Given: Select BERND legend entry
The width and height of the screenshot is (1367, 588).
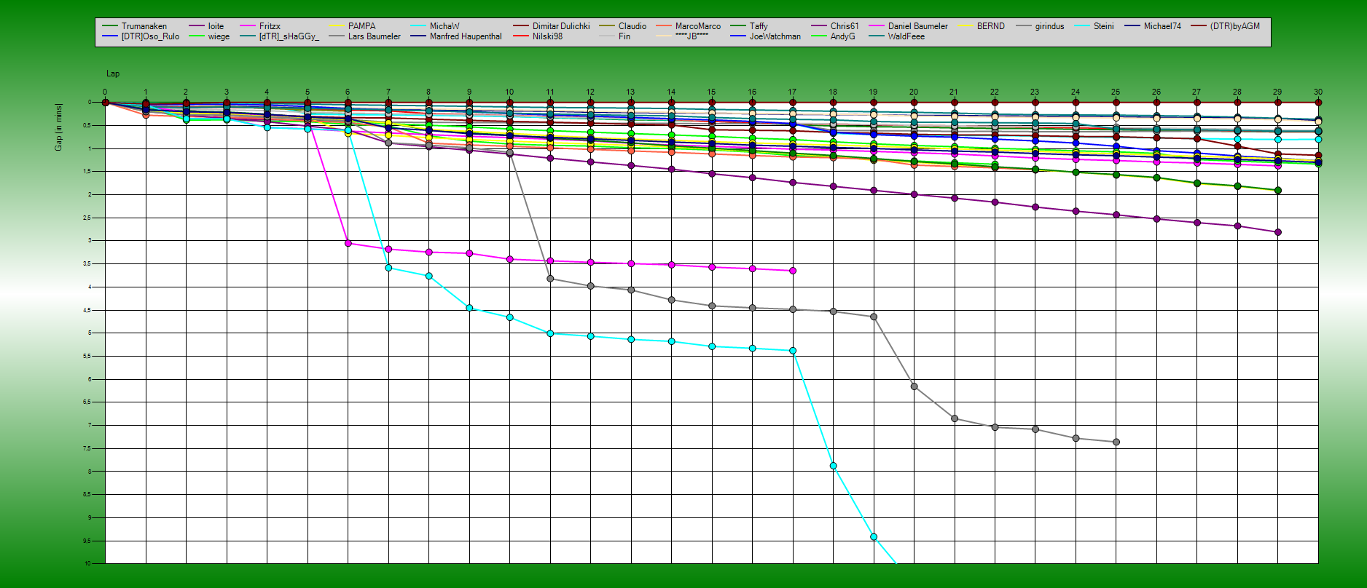Looking at the screenshot, I should tap(981, 26).
